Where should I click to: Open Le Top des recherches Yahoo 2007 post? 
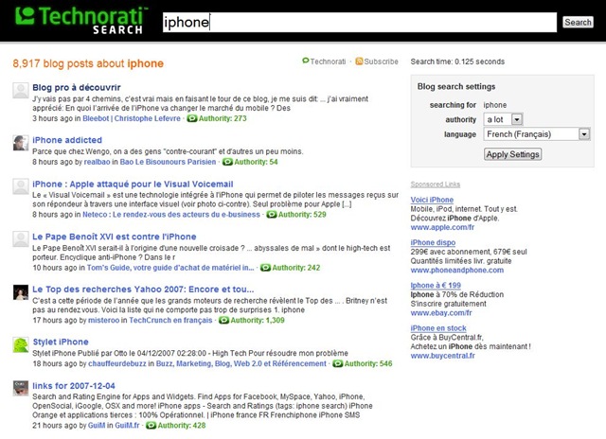tap(143, 290)
